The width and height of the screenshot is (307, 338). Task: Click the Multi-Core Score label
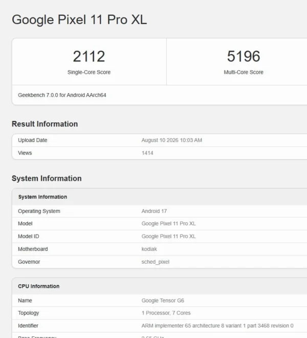(x=244, y=72)
